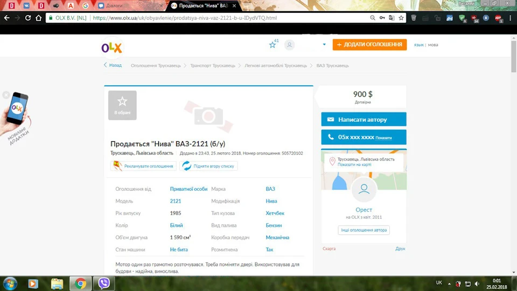
Task: Open the Chrome three-dot menu
Action: [x=510, y=18]
